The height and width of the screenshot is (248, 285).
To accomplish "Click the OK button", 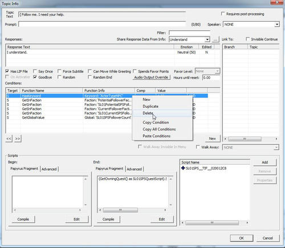I will click(x=242, y=238).
